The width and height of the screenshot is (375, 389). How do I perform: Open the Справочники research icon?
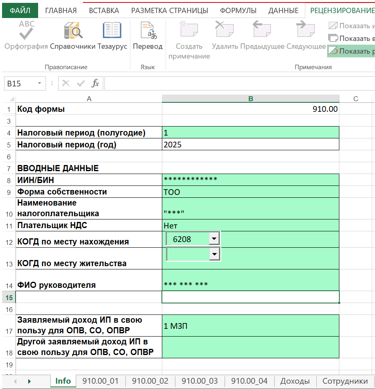point(73,31)
